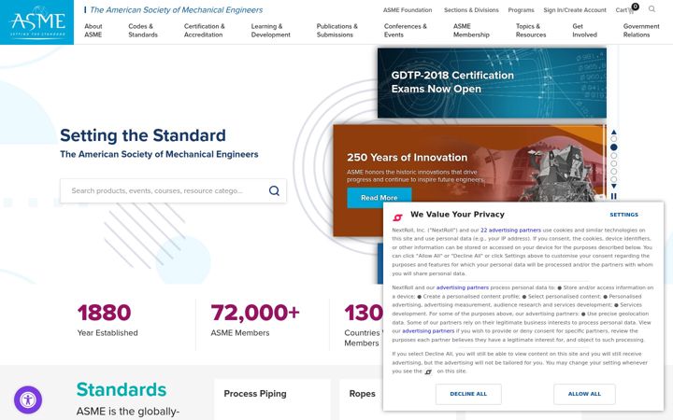The image size is (673, 420).
Task: Open the 22 advertising partners link
Action: 510,231
